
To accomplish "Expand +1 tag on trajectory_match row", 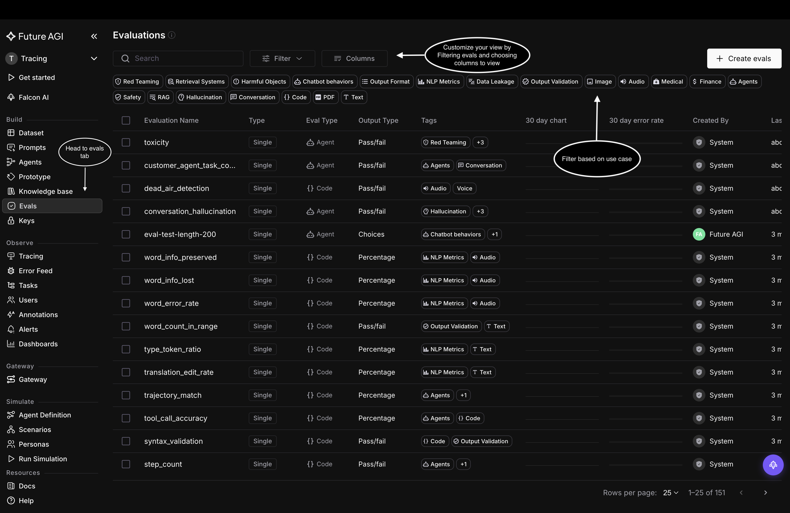I will pos(463,395).
